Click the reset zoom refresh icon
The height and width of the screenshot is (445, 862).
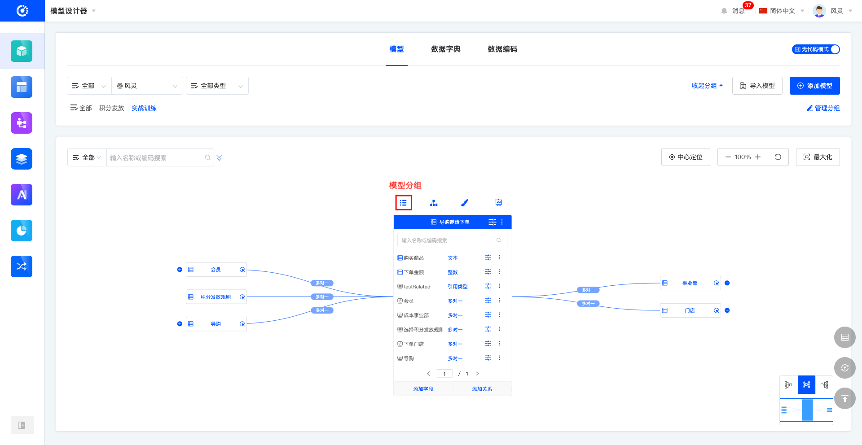(x=778, y=157)
